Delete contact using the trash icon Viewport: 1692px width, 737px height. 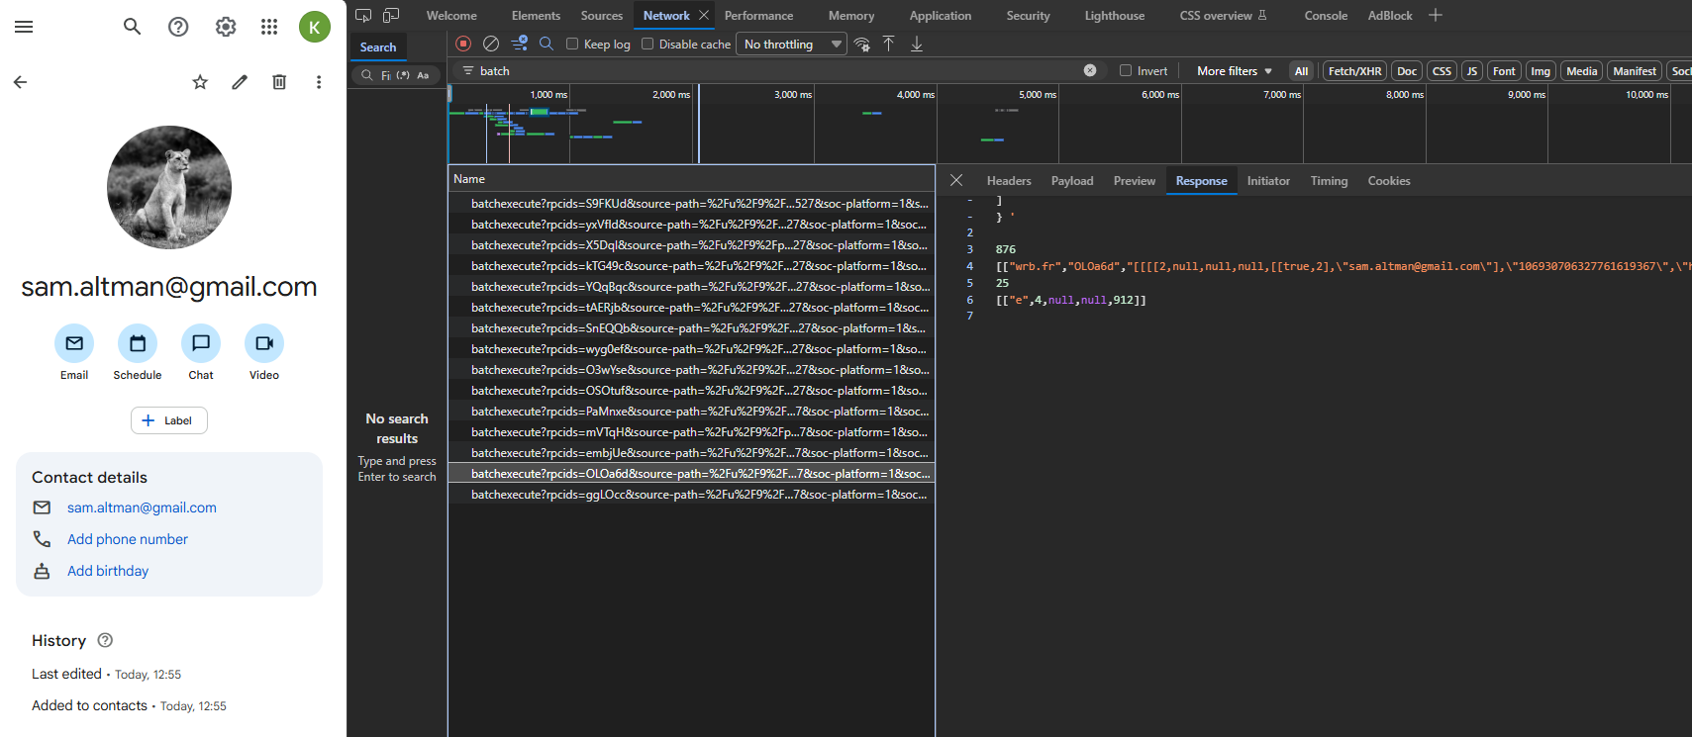coord(279,82)
